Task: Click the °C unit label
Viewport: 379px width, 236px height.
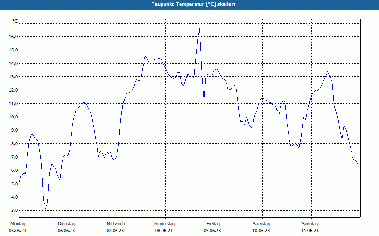Action: pos(15,21)
